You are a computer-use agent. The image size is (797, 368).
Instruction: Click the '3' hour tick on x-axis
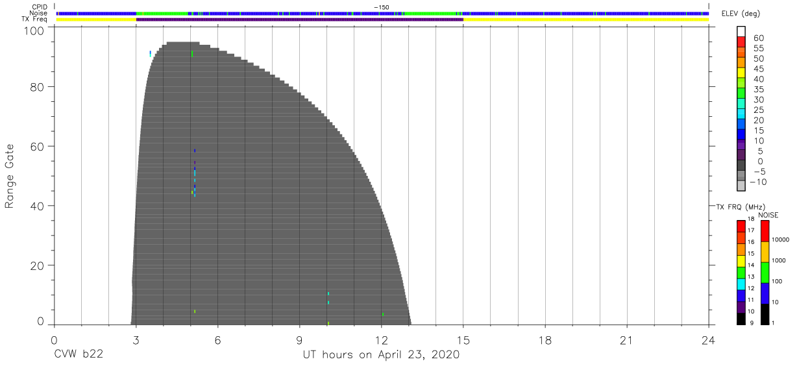136,339
